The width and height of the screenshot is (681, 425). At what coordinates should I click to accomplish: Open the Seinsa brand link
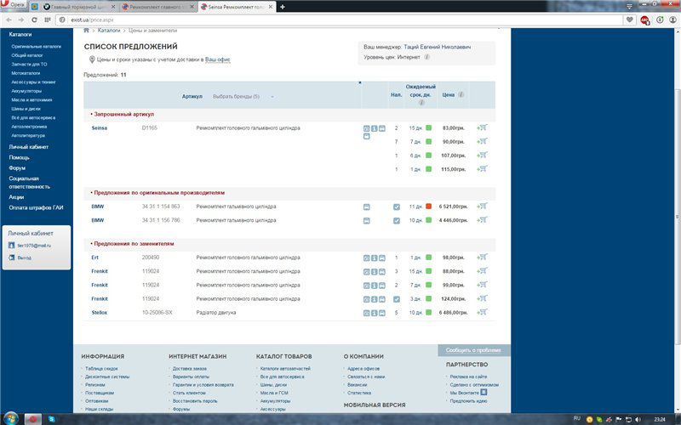coord(100,128)
